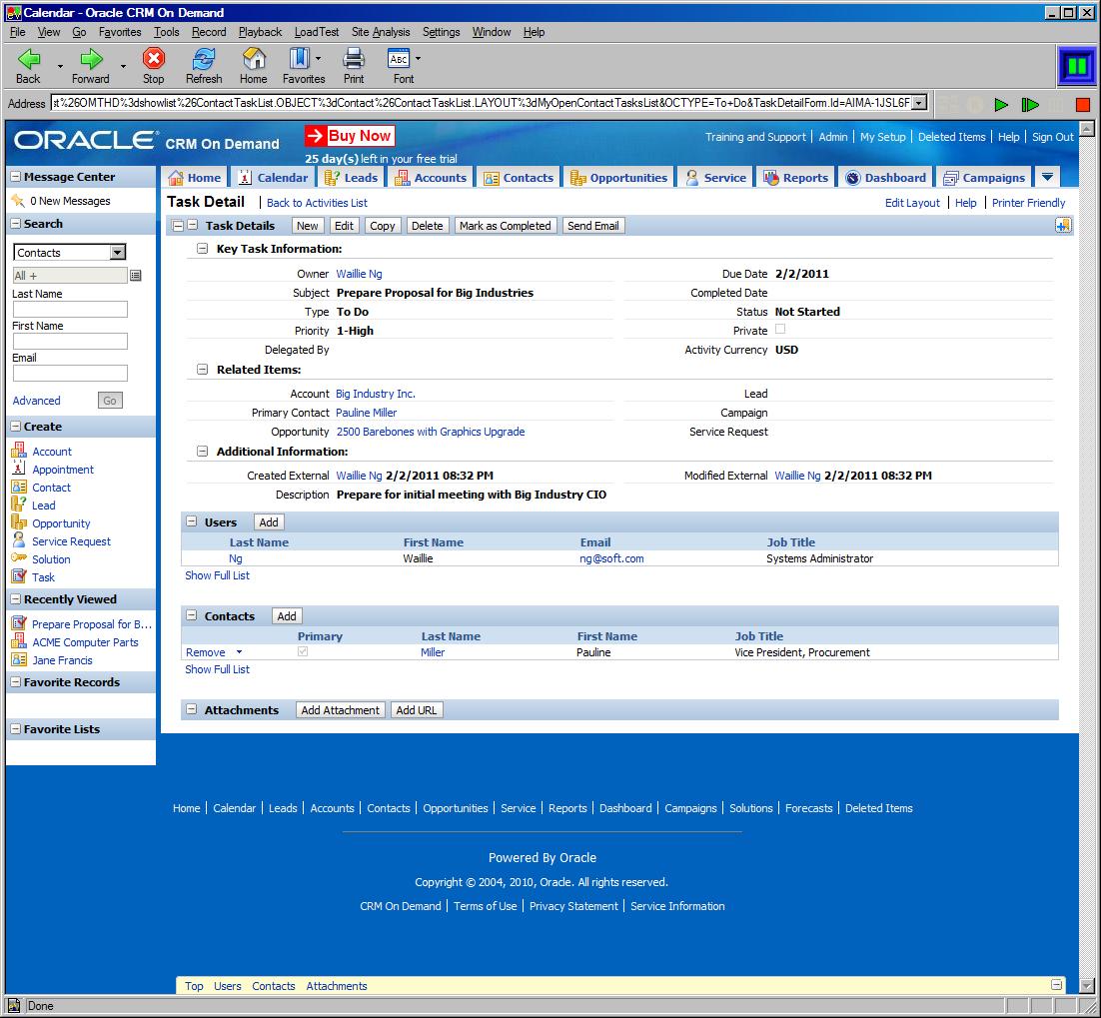Click the Buy Now button

(350, 136)
